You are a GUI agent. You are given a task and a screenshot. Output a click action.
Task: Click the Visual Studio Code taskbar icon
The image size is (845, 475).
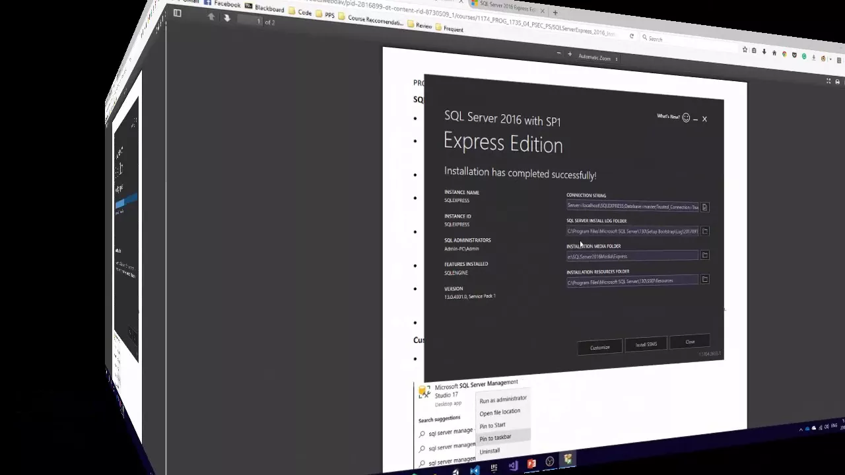click(x=475, y=470)
